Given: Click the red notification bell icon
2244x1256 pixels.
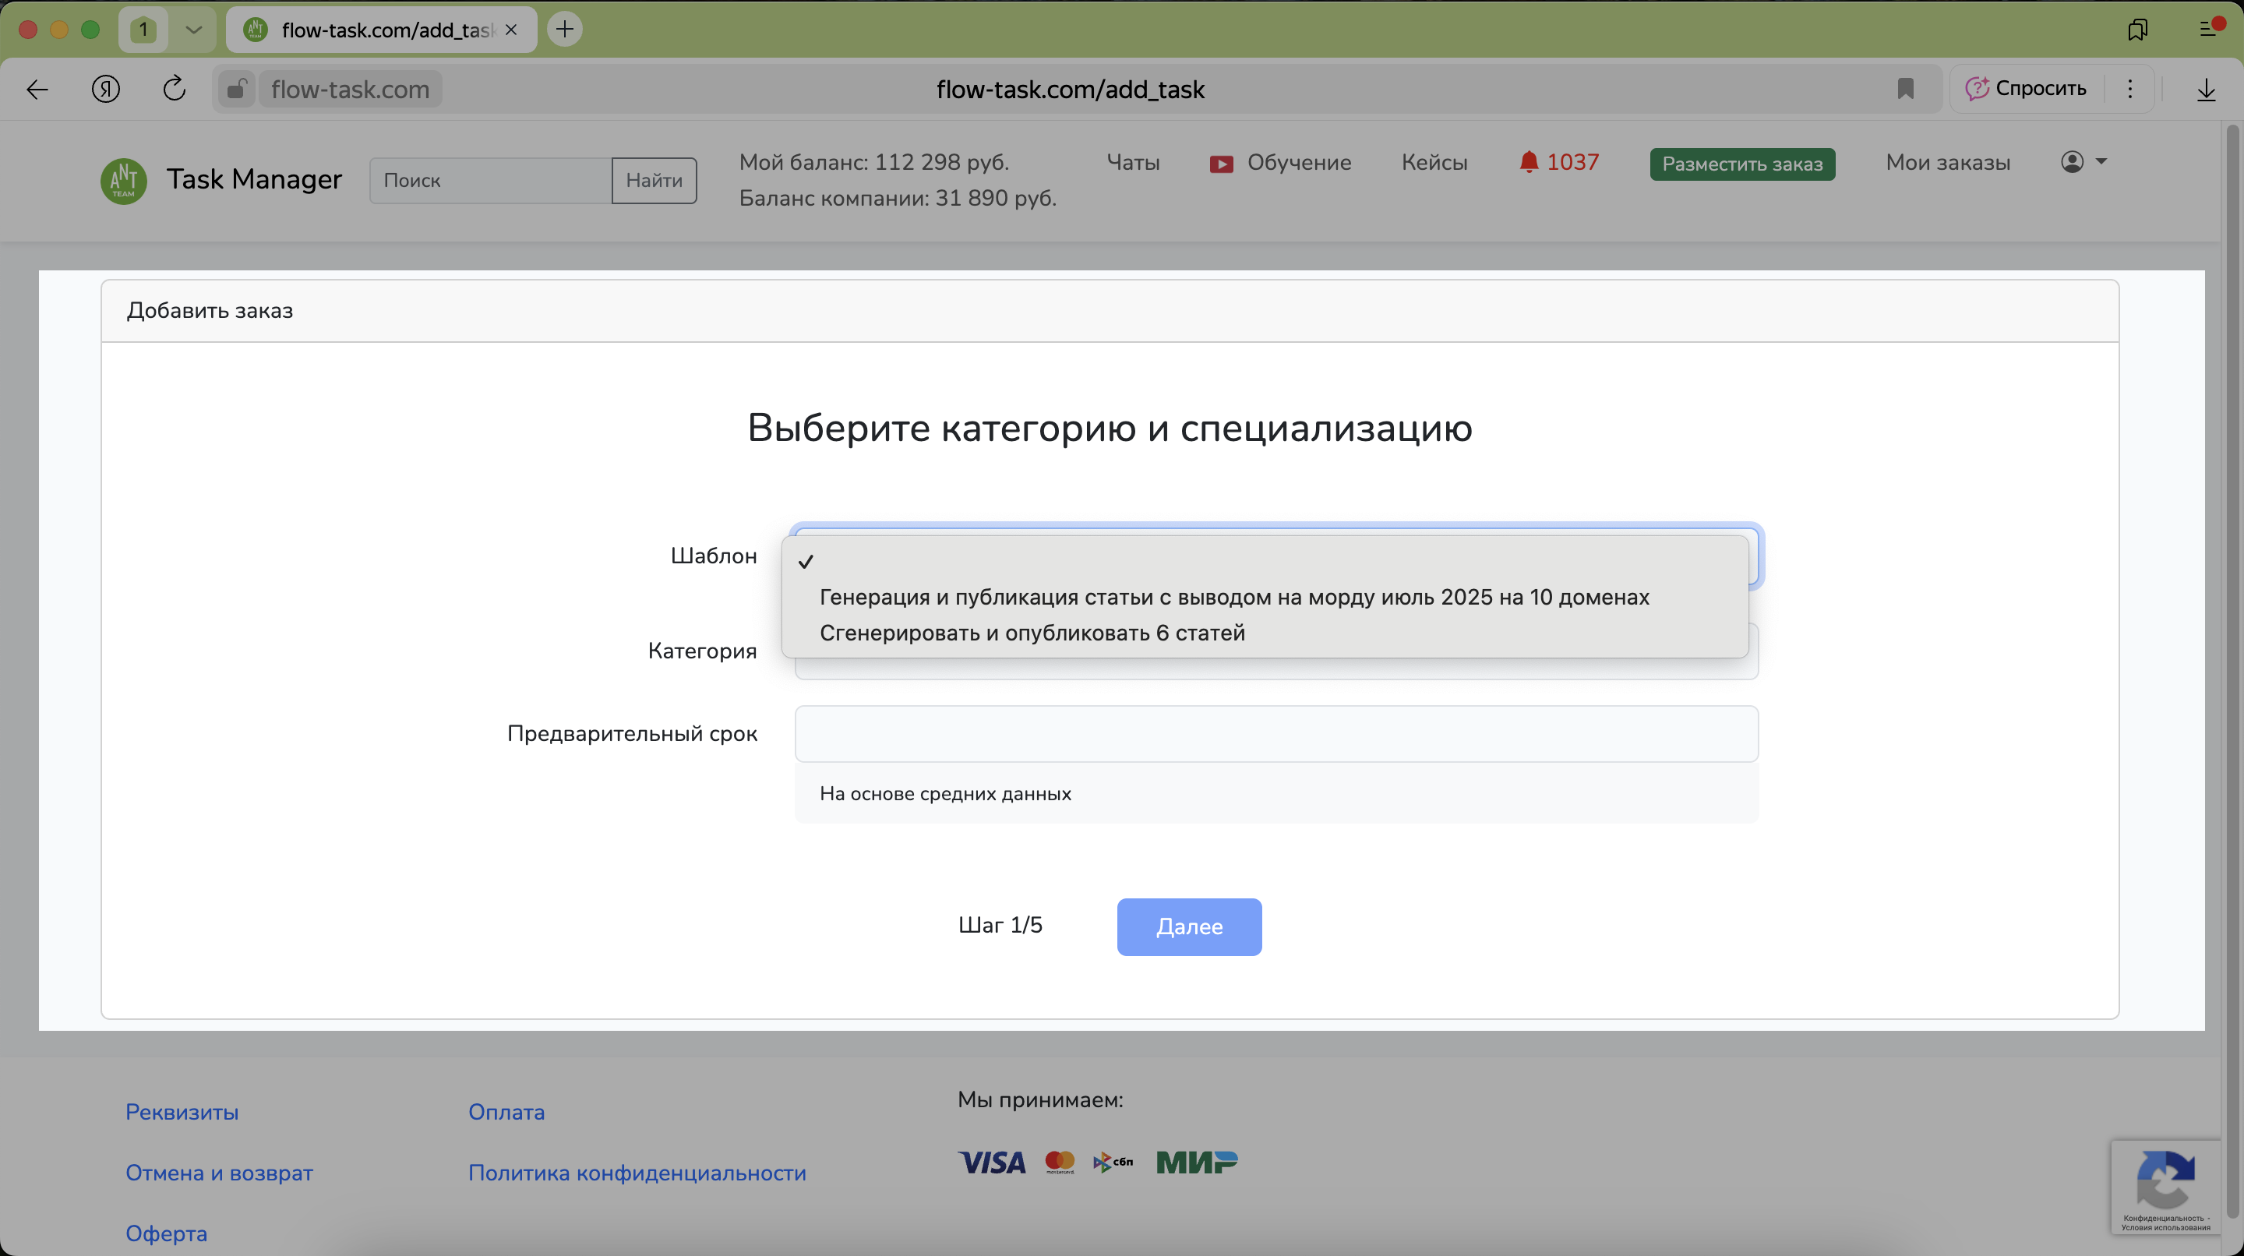Looking at the screenshot, I should point(1528,163).
